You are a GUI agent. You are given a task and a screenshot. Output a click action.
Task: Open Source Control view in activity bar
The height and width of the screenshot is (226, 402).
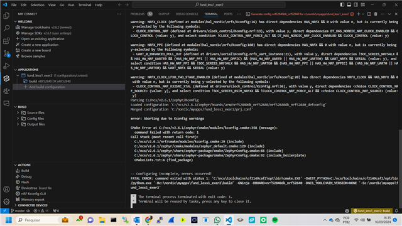(x=6, y=53)
